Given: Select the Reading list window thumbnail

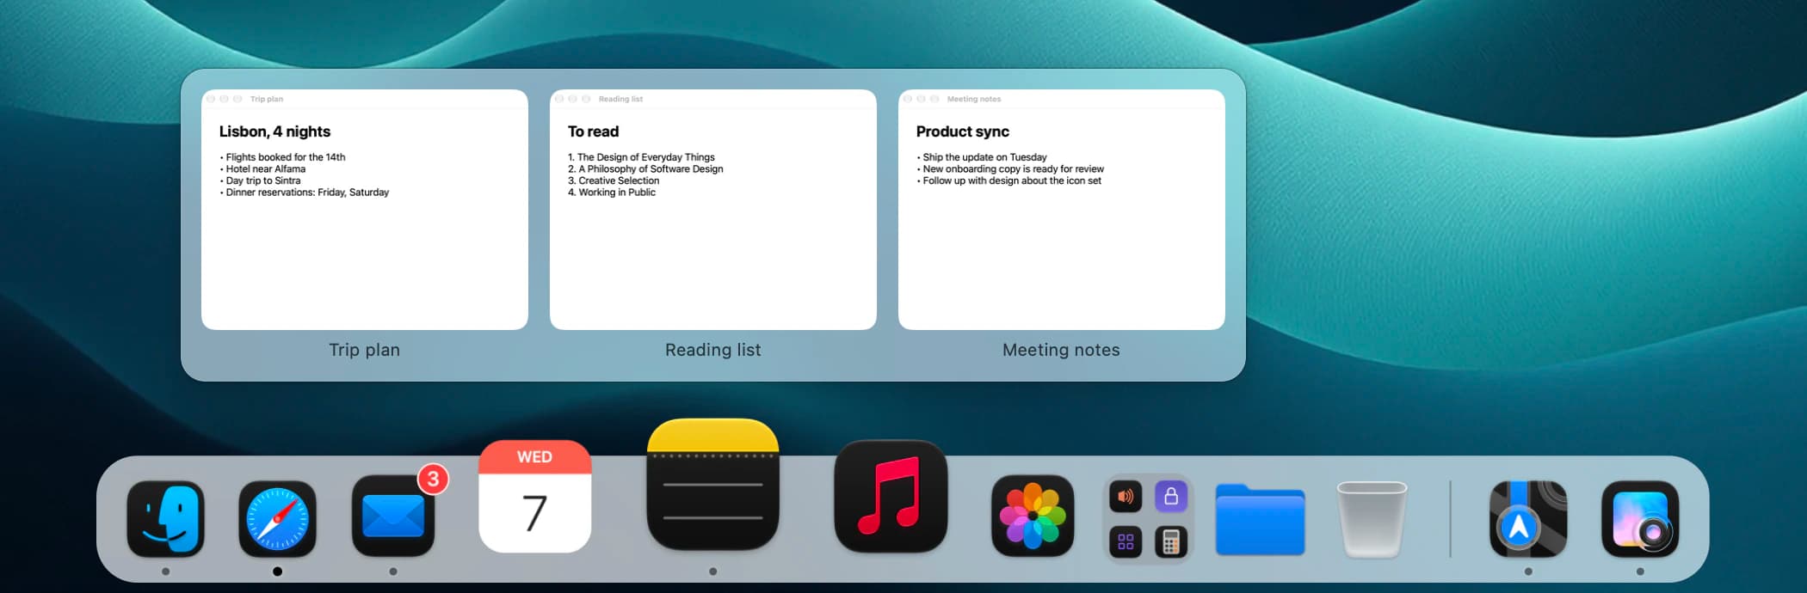Looking at the screenshot, I should (x=713, y=209).
